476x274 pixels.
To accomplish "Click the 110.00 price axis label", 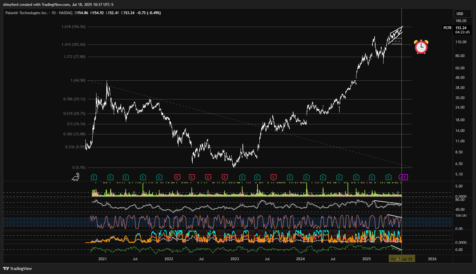I will [461, 42].
